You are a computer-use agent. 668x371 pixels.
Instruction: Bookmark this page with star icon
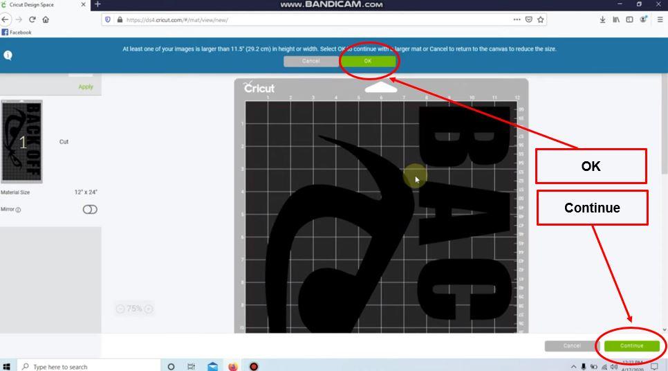coord(541,19)
